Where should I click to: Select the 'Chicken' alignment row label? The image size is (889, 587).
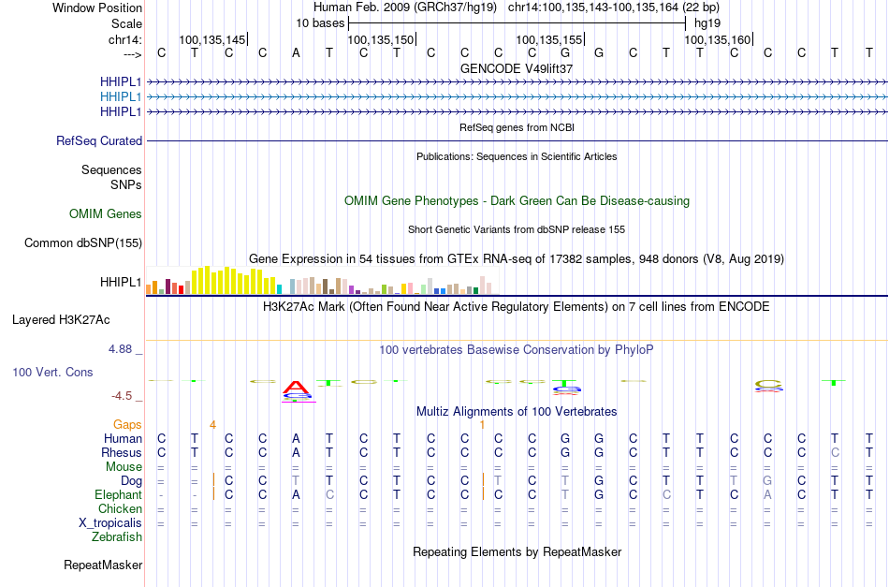120,508
